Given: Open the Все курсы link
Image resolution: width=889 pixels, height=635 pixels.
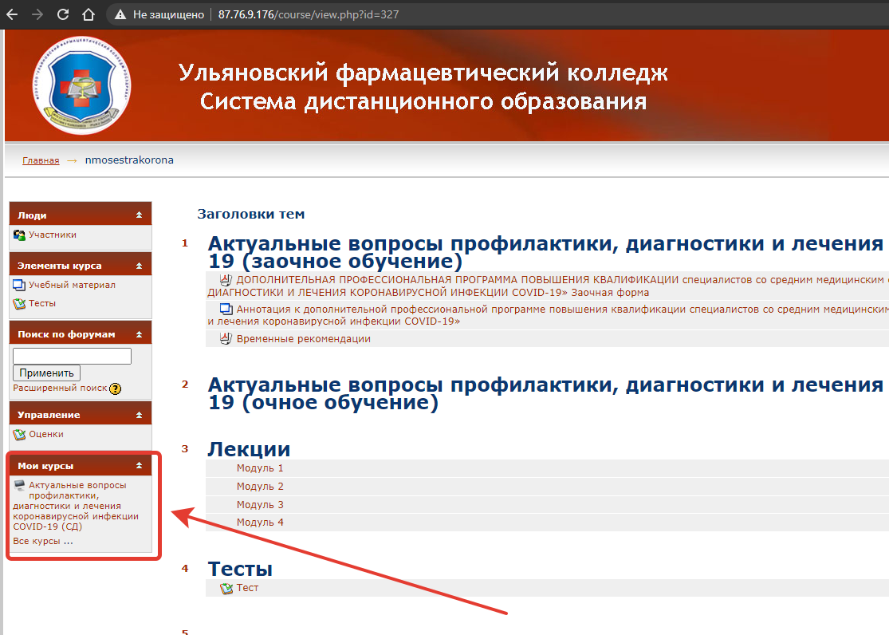Looking at the screenshot, I should [x=43, y=541].
